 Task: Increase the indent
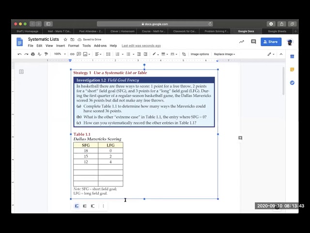145,54
